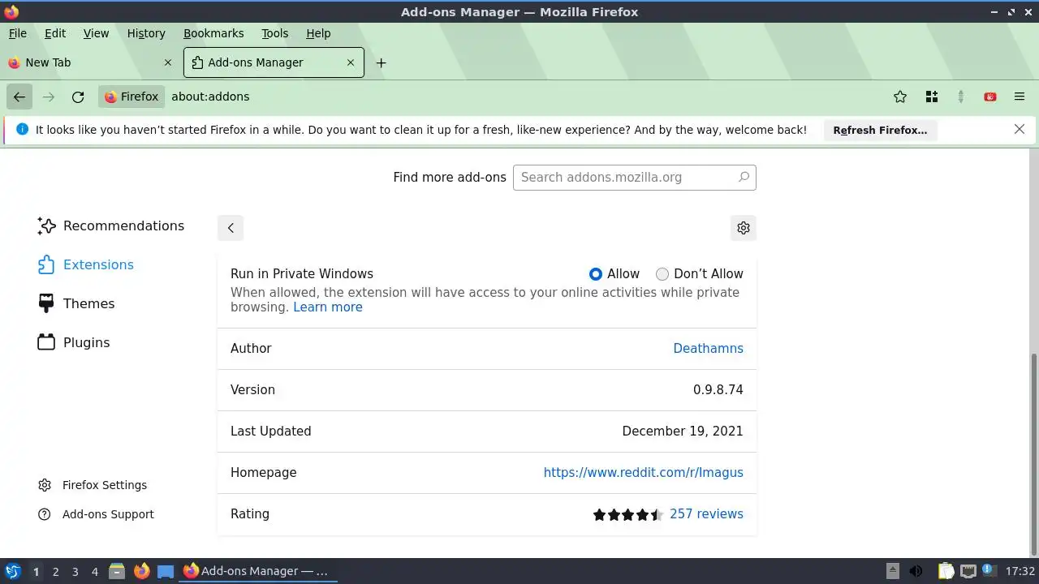Focus the addons.mozilla.org search field
This screenshot has height=584, width=1039.
635,178
